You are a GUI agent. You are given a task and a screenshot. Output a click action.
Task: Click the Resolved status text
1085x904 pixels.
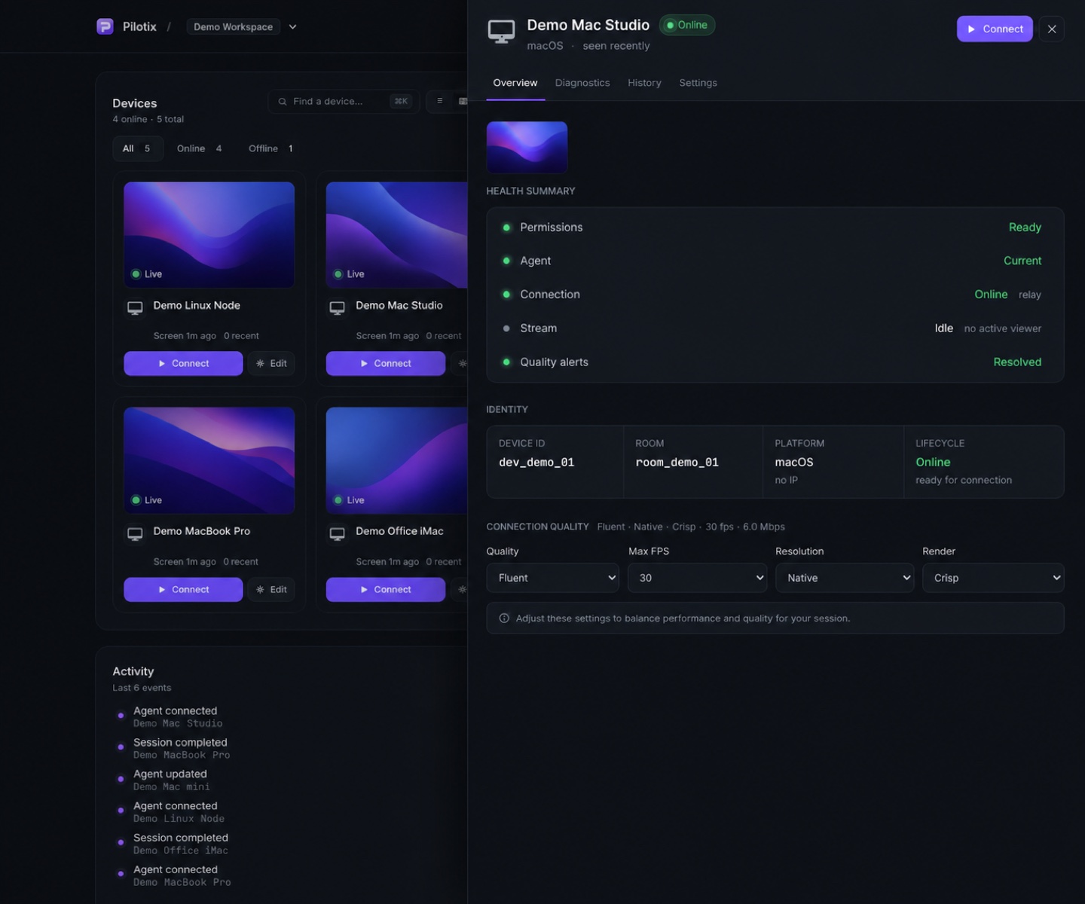[x=1017, y=362]
